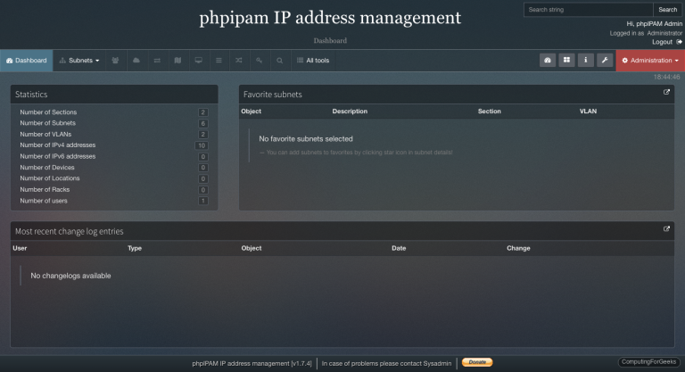Click Most recent change log entries title
The image size is (685, 372).
click(x=69, y=231)
